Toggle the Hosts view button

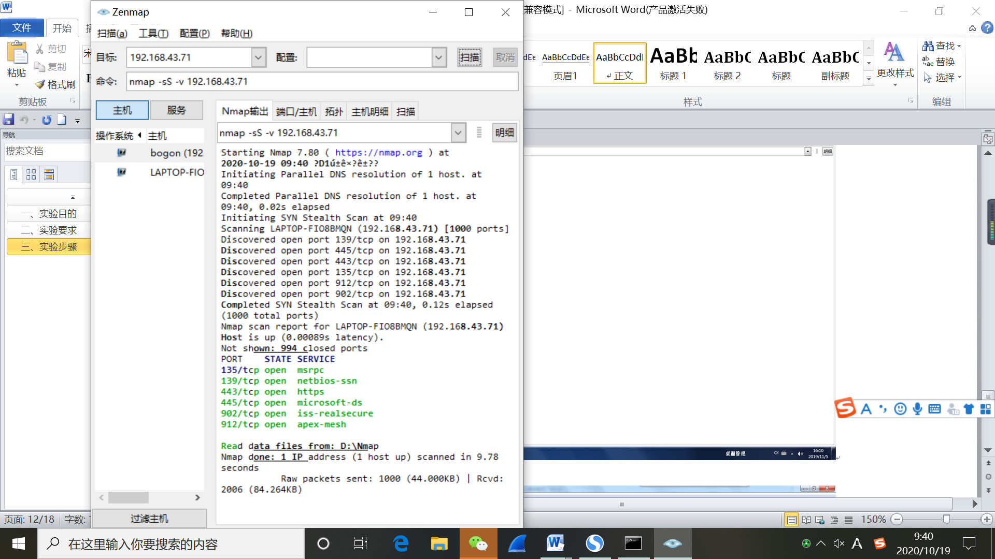click(122, 110)
